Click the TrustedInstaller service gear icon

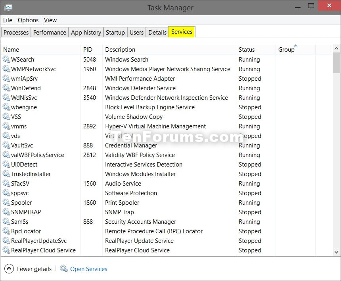click(6, 174)
